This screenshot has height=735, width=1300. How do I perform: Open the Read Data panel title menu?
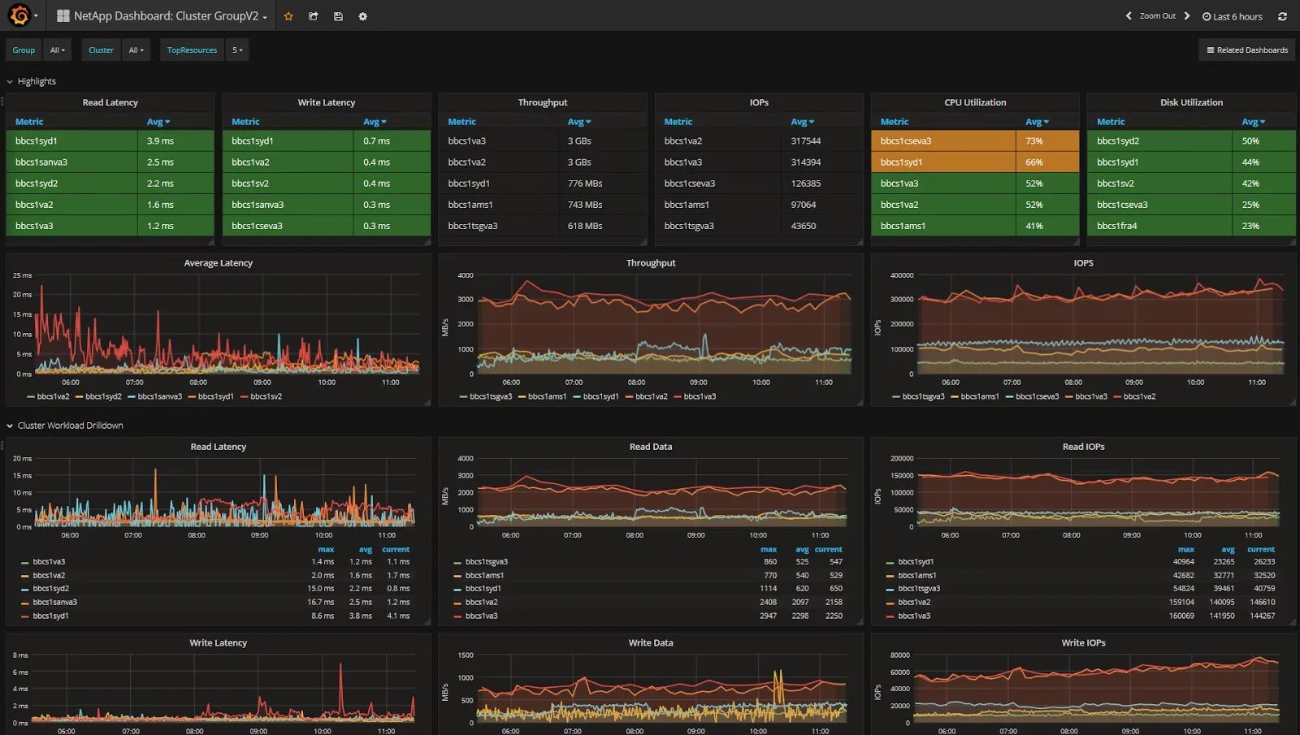pyautogui.click(x=651, y=447)
